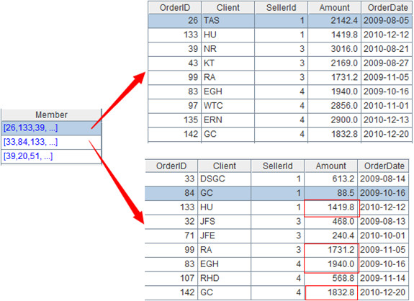Select the [26,133,39, ...] member row

(51, 127)
